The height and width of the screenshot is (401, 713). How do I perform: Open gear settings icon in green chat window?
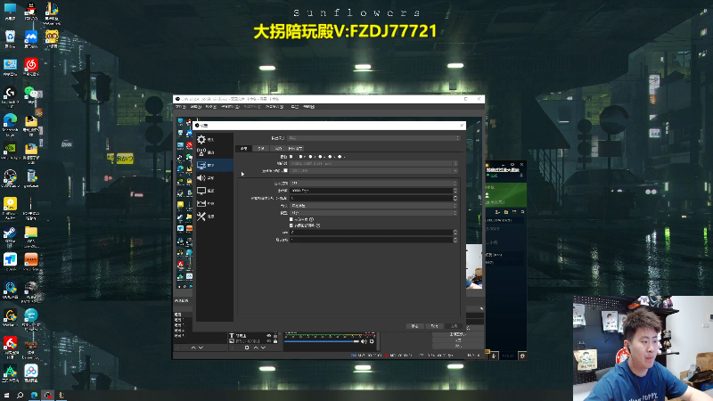click(522, 356)
